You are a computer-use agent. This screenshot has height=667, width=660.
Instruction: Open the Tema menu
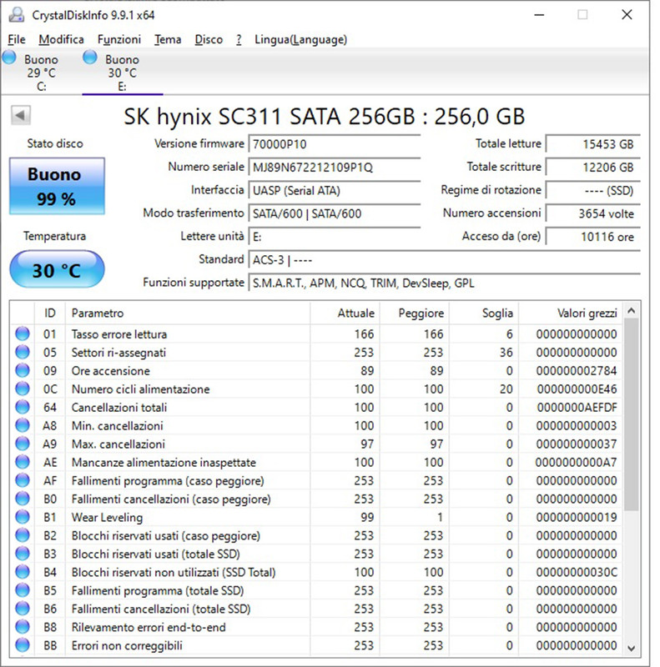click(x=168, y=39)
